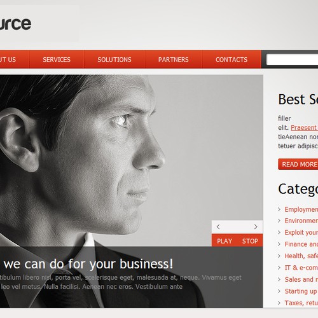The width and height of the screenshot is (318, 318).
Task: Click the READ MORE button
Action: click(x=298, y=164)
